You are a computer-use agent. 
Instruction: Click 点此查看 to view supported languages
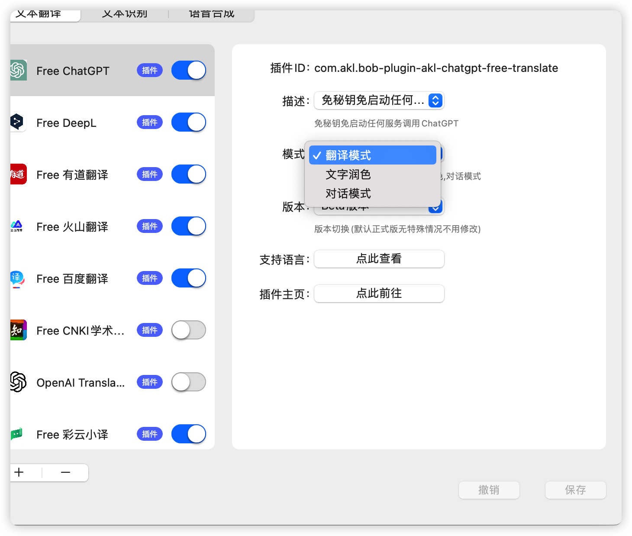[379, 259]
